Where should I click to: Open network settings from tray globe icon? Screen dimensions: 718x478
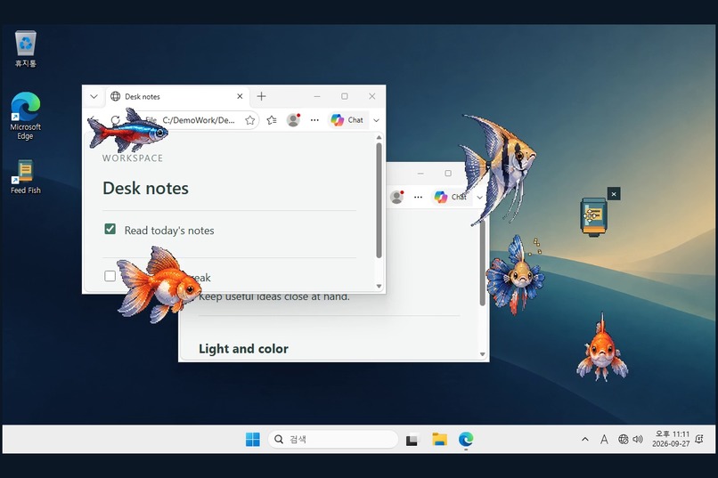623,439
